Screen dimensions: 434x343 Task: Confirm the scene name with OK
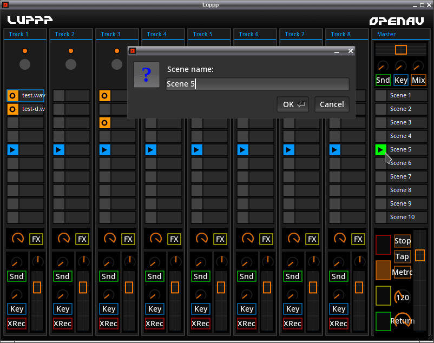tap(293, 104)
